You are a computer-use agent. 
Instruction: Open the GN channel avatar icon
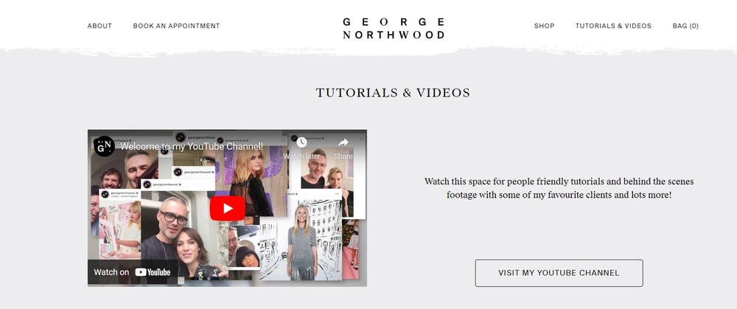click(105, 146)
